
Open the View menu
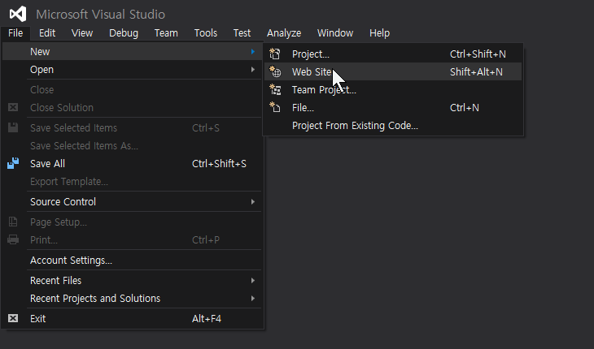(x=82, y=33)
